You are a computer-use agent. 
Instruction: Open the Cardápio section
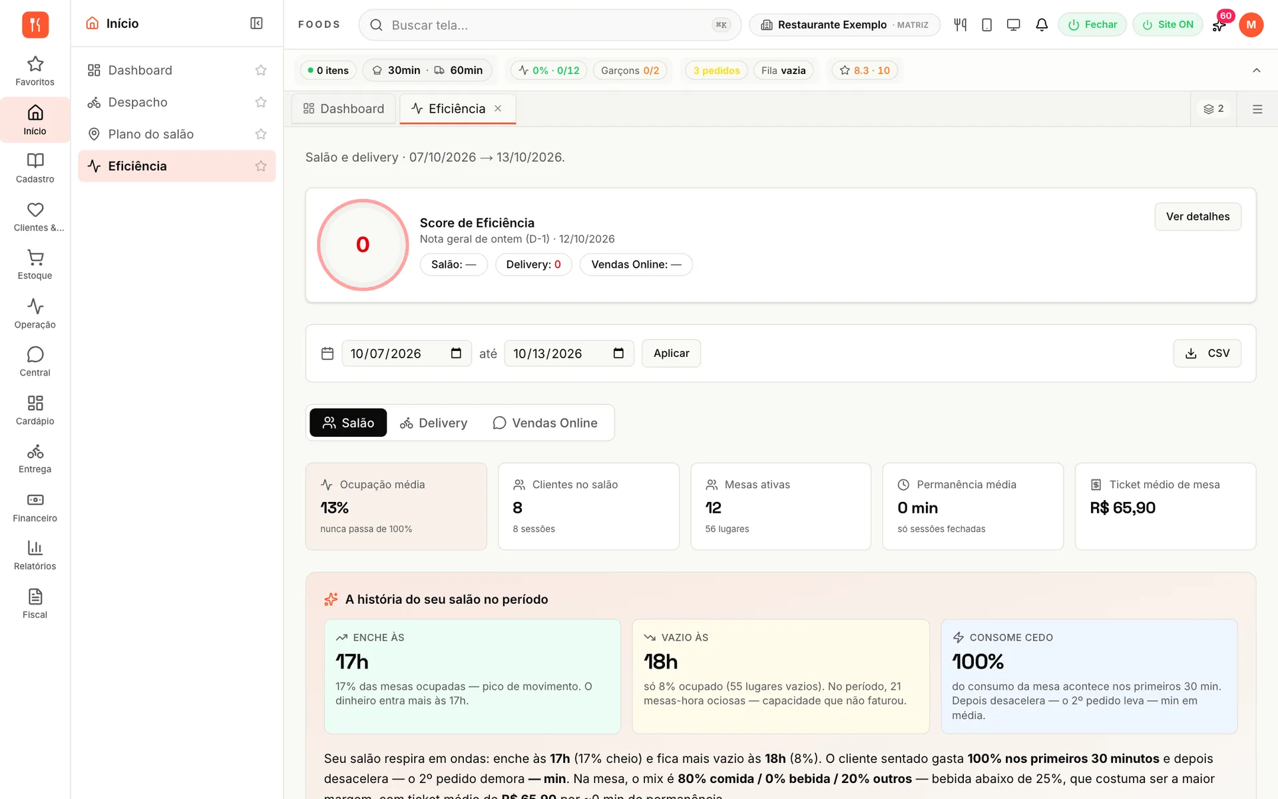(35, 411)
